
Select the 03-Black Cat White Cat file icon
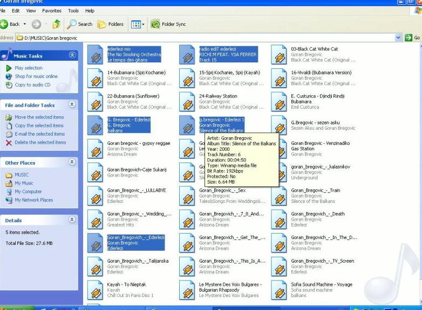coord(279,54)
